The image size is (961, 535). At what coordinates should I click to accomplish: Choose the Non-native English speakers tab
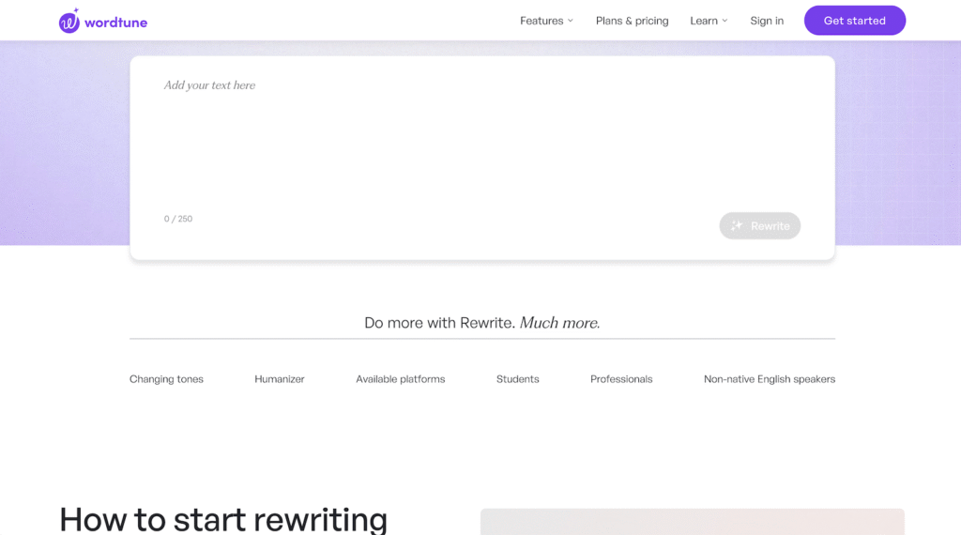tap(770, 379)
